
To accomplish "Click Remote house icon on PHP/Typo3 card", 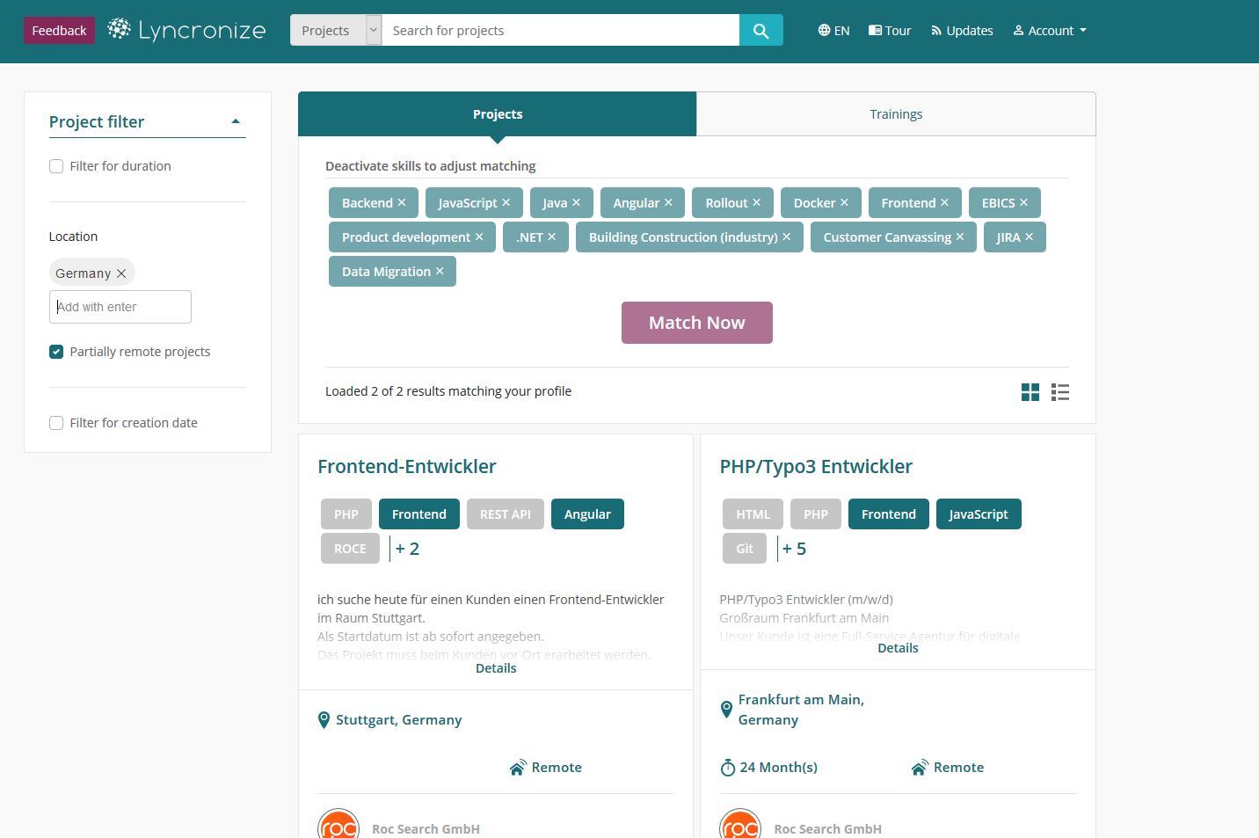I will (x=920, y=768).
